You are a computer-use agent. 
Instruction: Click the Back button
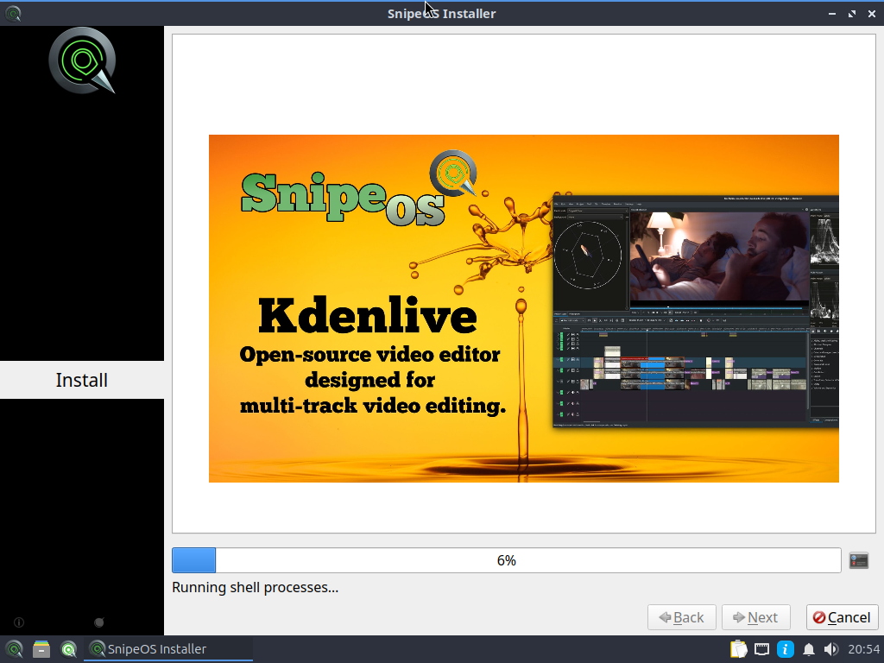[x=682, y=617]
